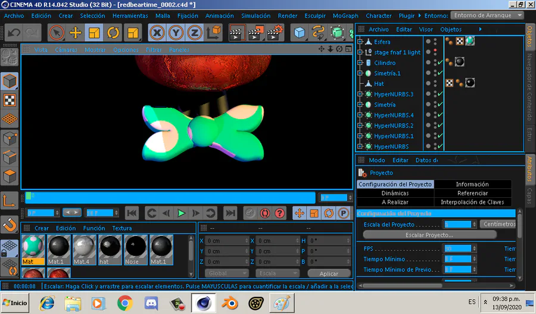
Task: Toggle X axis lock
Action: [x=157, y=33]
